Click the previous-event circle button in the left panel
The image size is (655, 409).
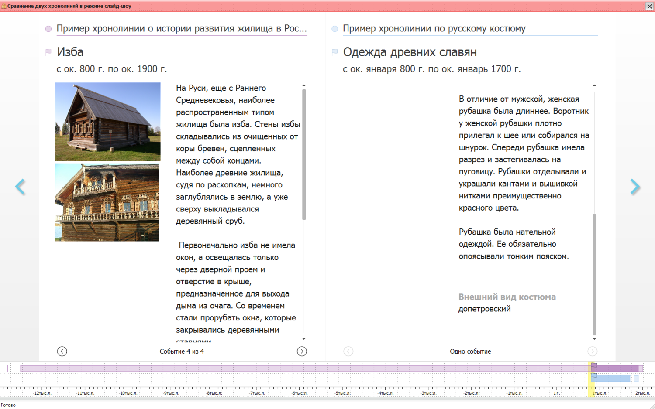[x=62, y=351]
